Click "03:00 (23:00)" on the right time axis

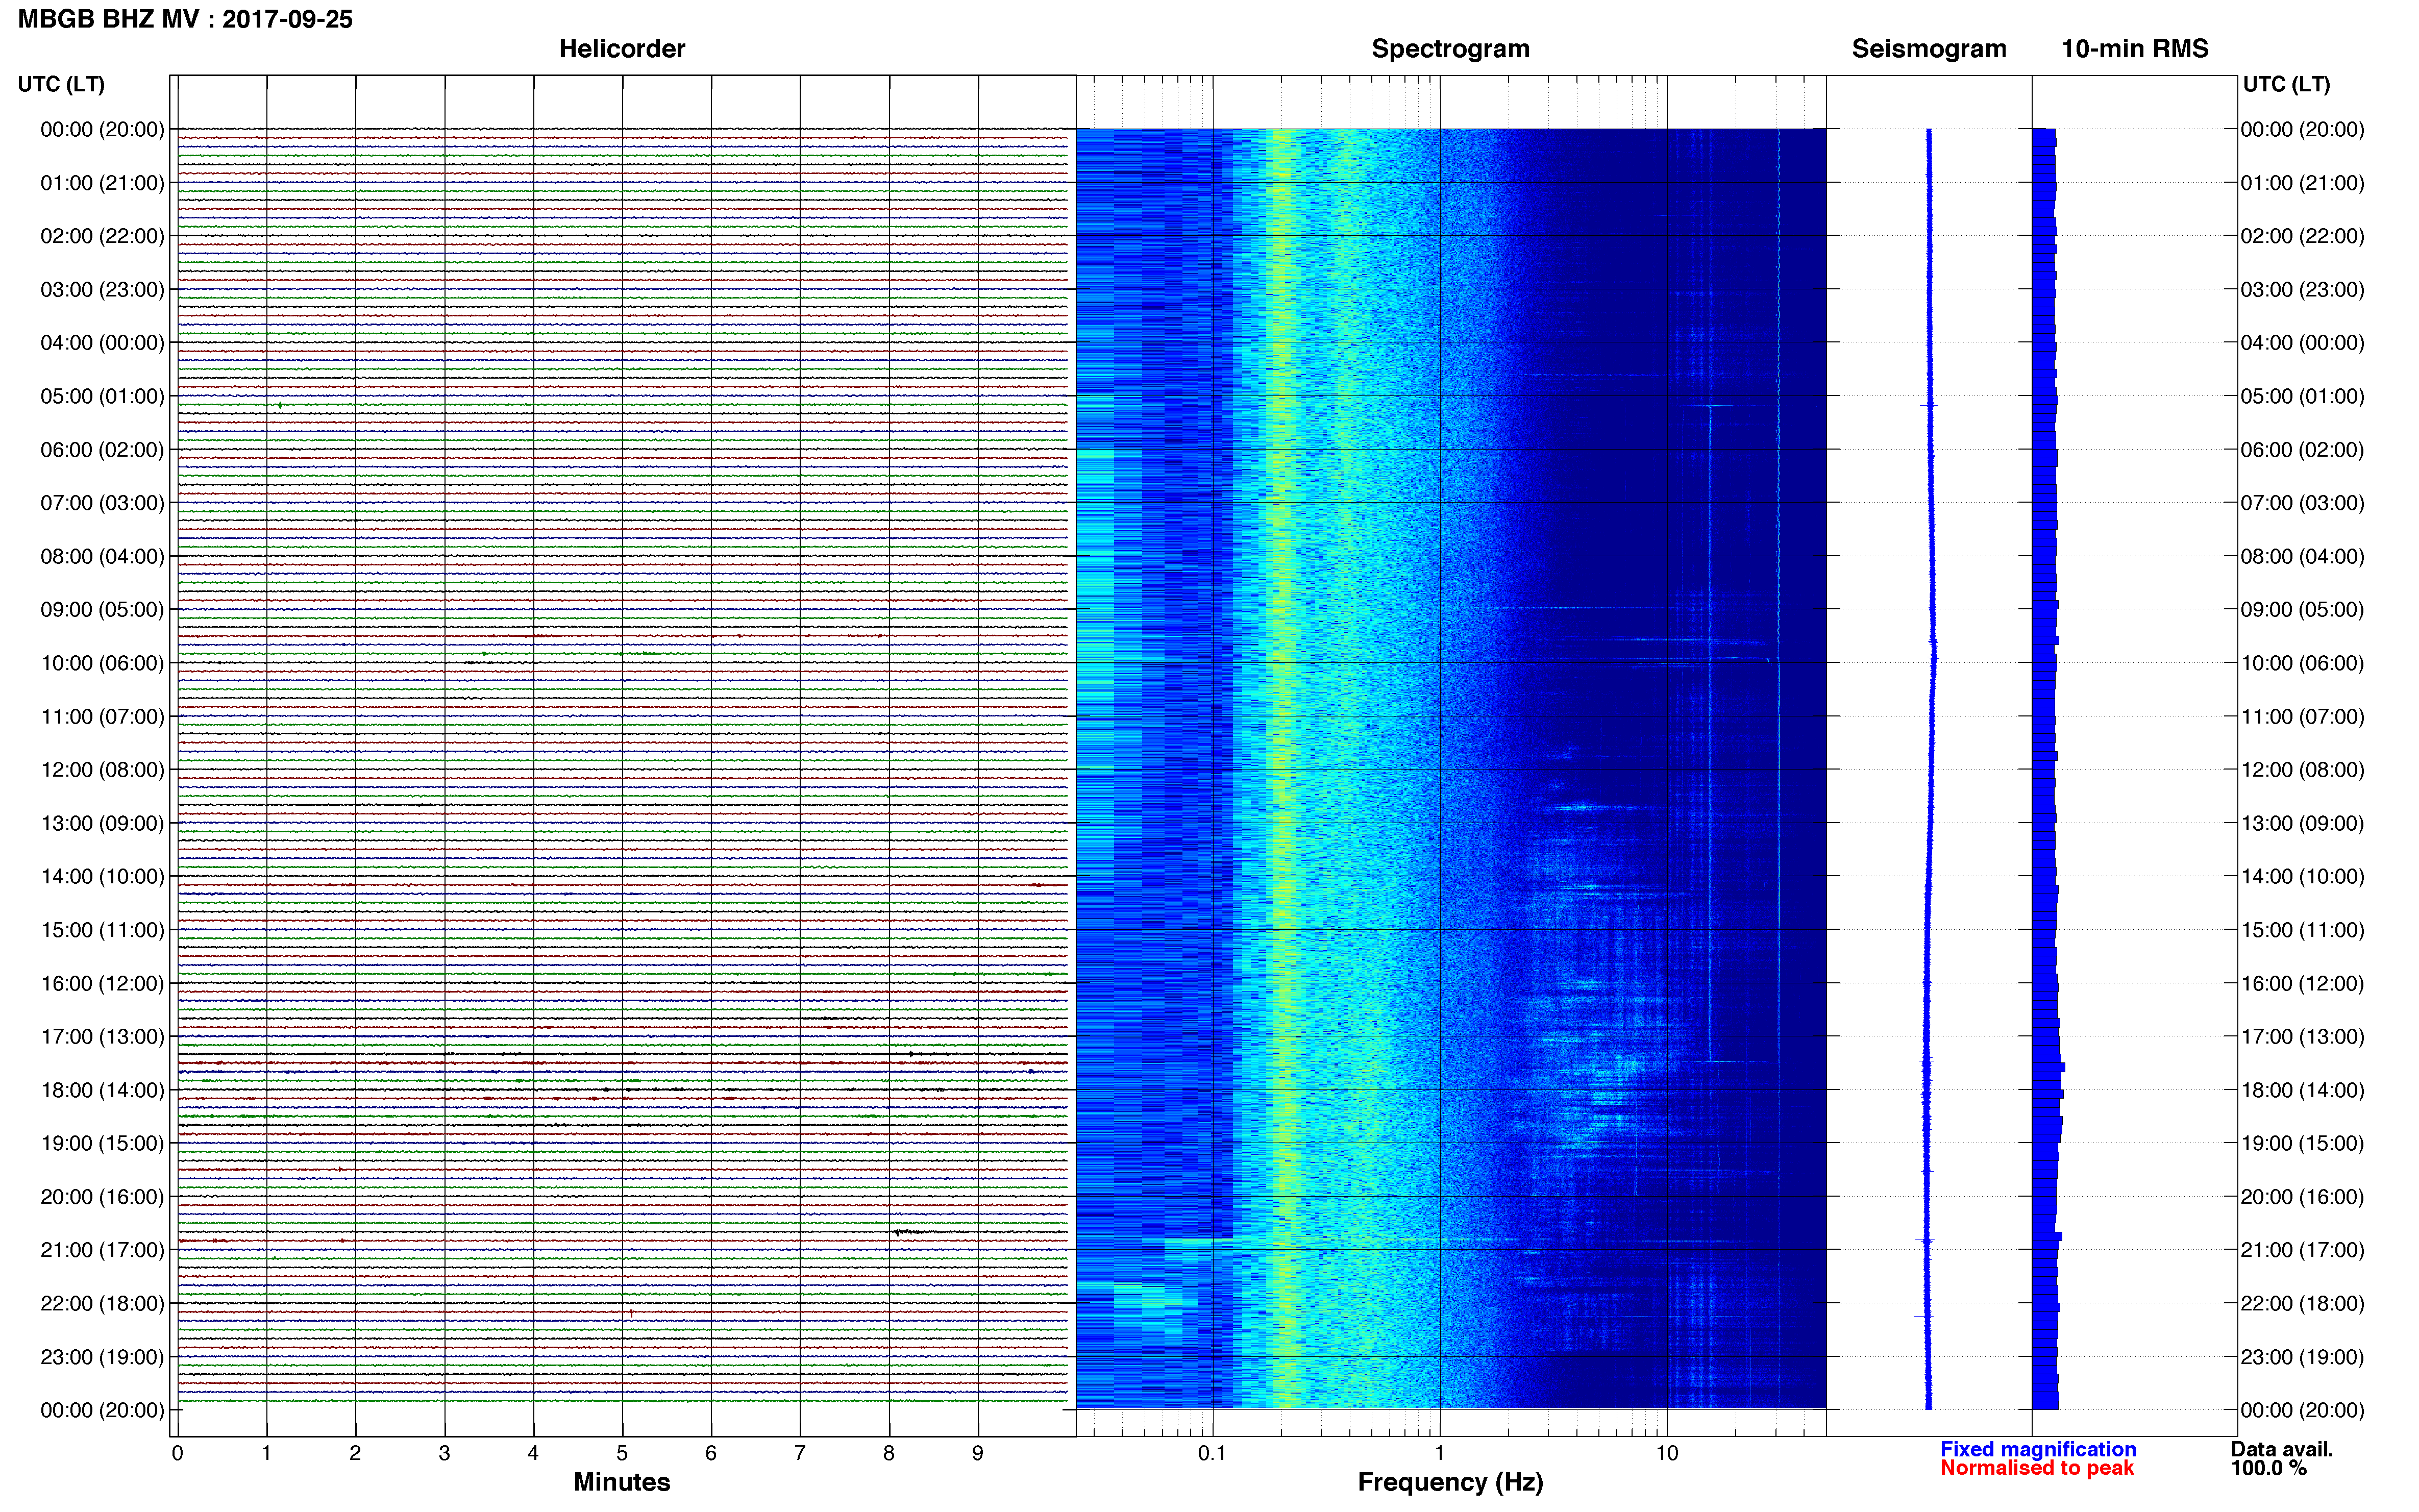pyautogui.click(x=2302, y=290)
